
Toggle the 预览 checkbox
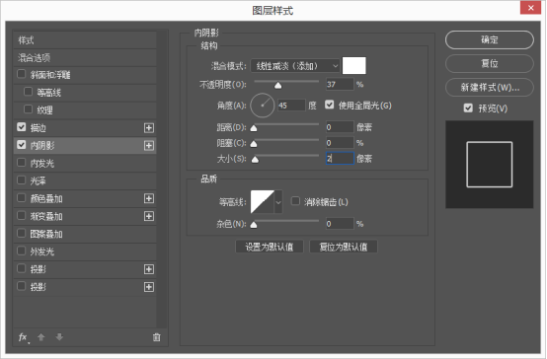point(468,108)
